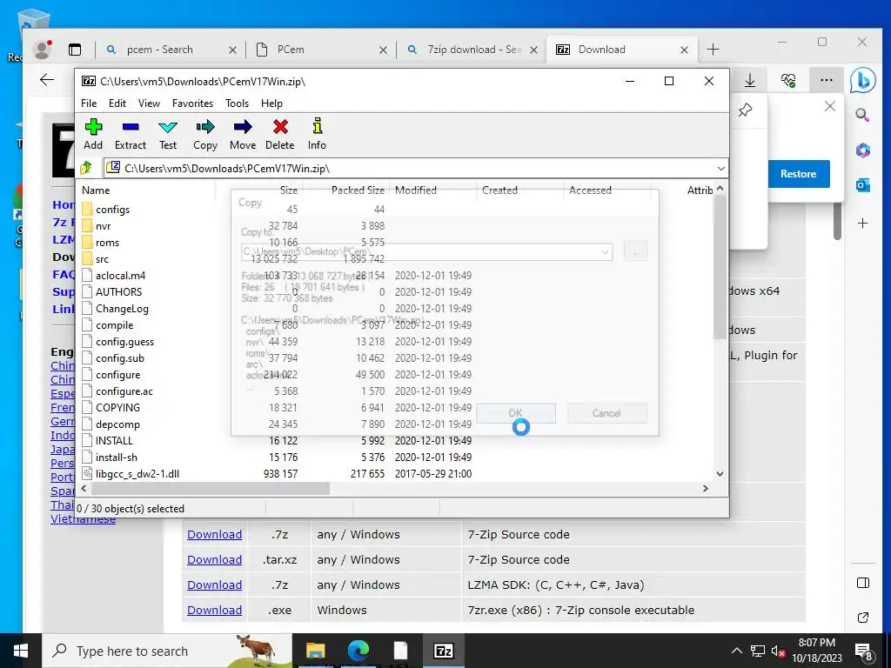Select the install-sh file

click(x=116, y=458)
